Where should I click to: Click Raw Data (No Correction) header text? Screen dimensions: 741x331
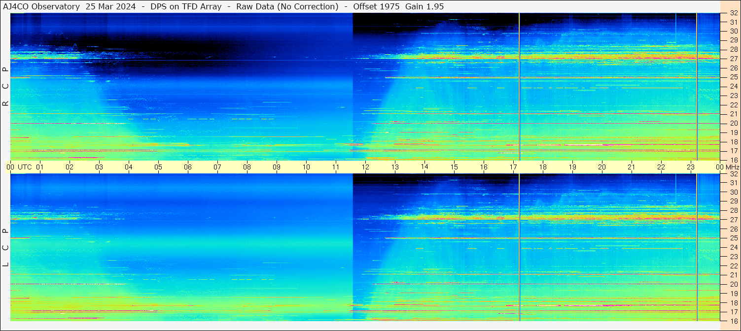tap(287, 6)
